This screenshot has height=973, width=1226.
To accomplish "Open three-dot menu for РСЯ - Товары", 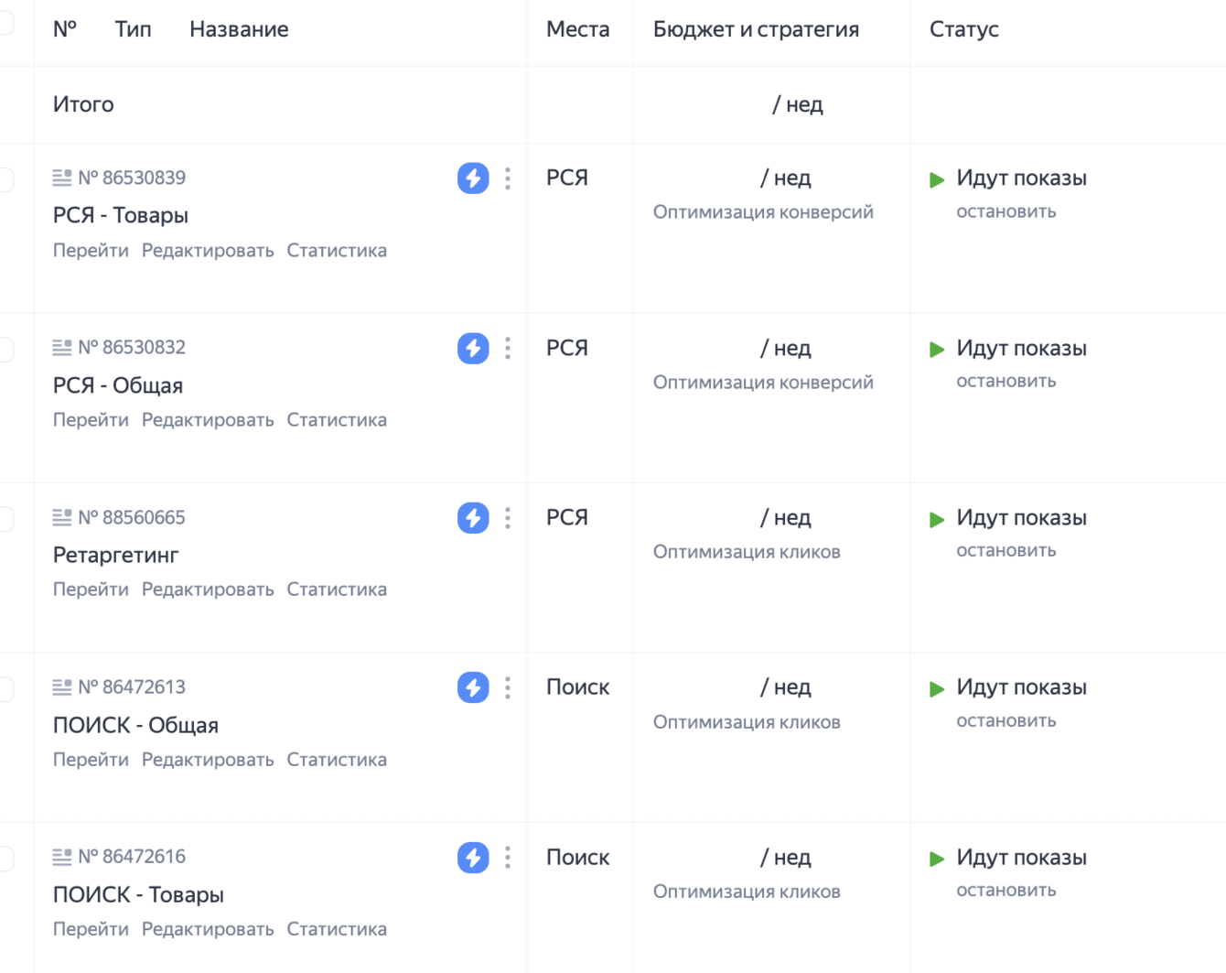I will pyautogui.click(x=508, y=178).
